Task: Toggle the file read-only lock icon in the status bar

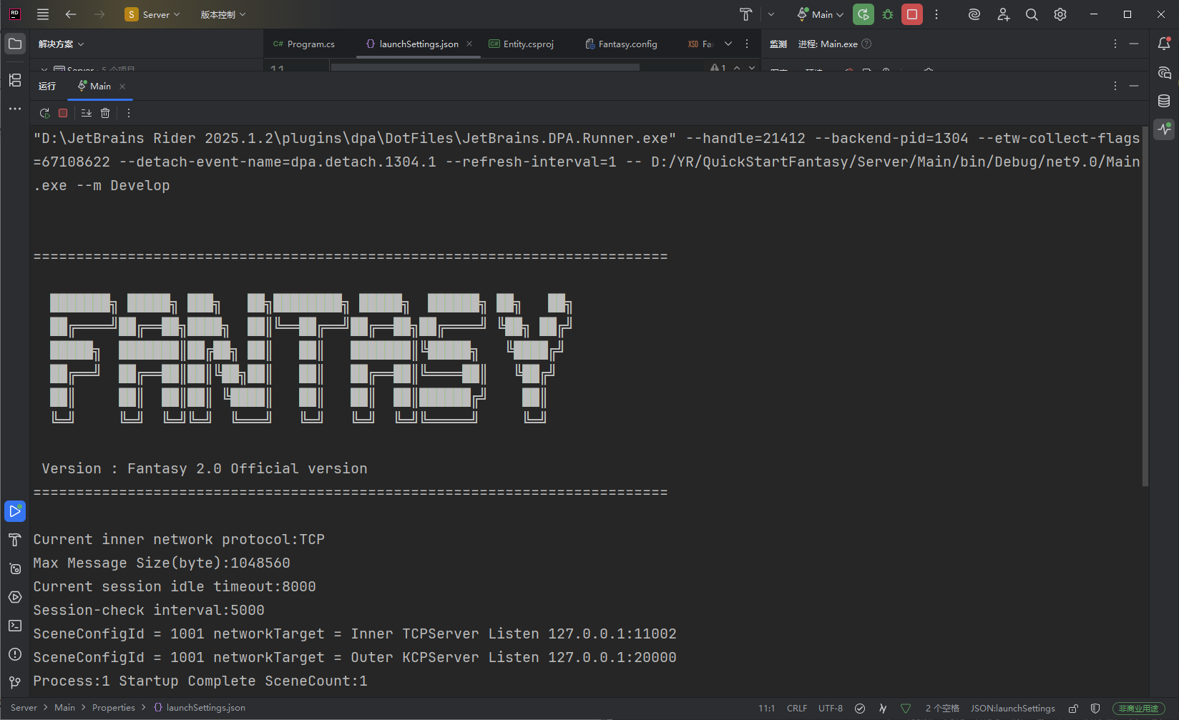Action: point(1073,708)
